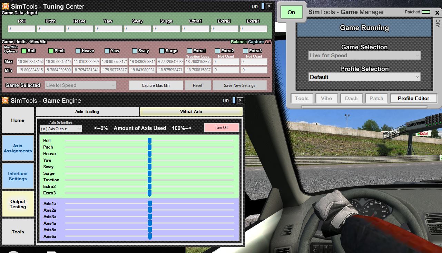This screenshot has height=253, width=442.
Task: Click the blue minimize bar in Game Engine
Action: coord(234,101)
